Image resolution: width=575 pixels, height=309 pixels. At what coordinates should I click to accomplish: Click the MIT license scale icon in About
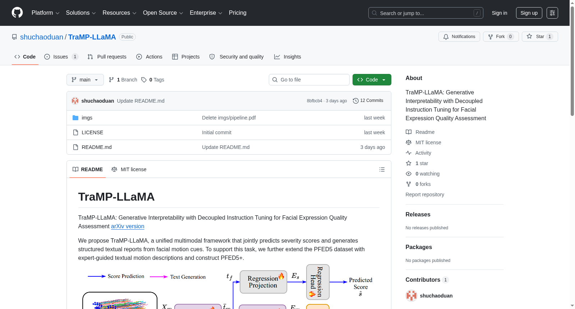409,142
